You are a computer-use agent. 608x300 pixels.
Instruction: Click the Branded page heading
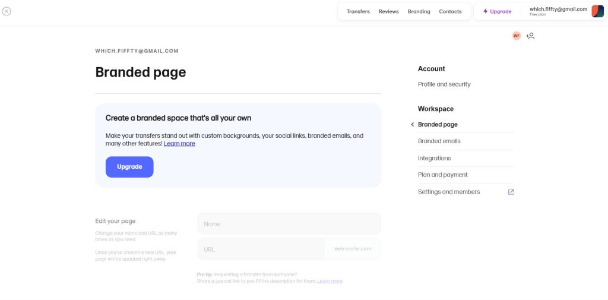point(140,72)
